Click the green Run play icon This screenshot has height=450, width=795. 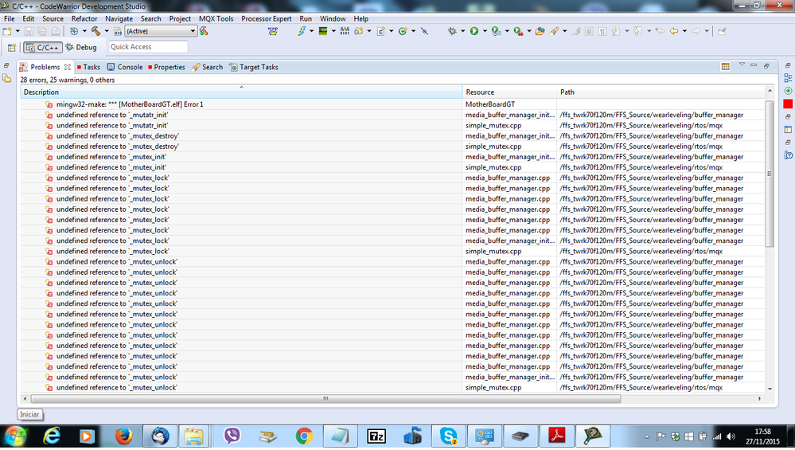pos(474,31)
